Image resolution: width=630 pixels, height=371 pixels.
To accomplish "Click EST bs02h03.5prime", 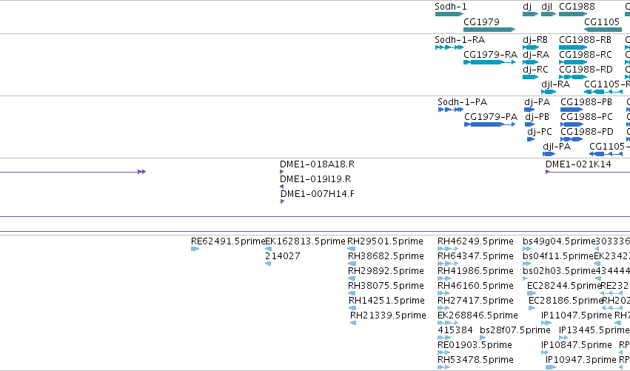I will pyautogui.click(x=525, y=279).
